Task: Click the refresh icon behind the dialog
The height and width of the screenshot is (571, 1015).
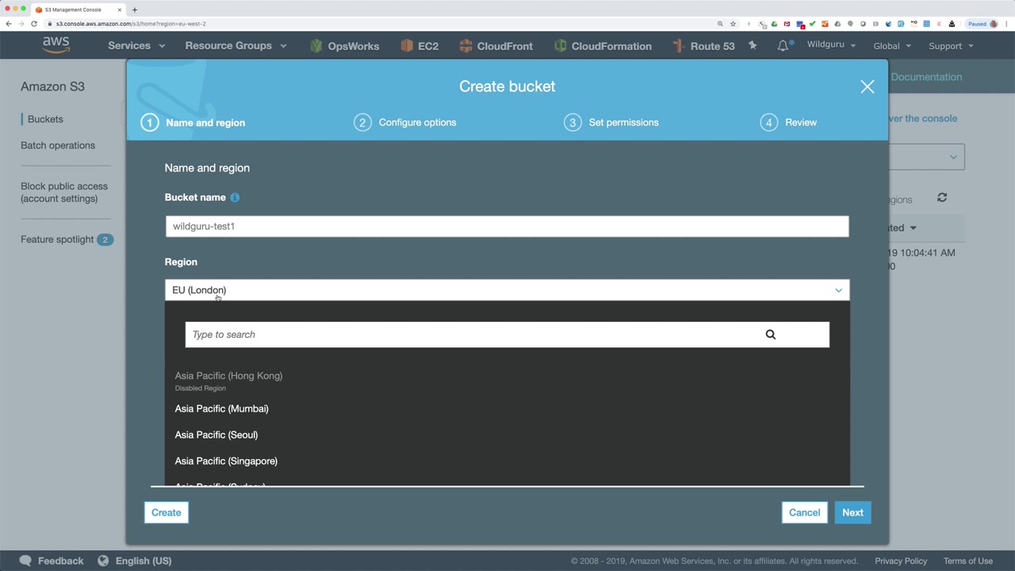Action: tap(942, 197)
